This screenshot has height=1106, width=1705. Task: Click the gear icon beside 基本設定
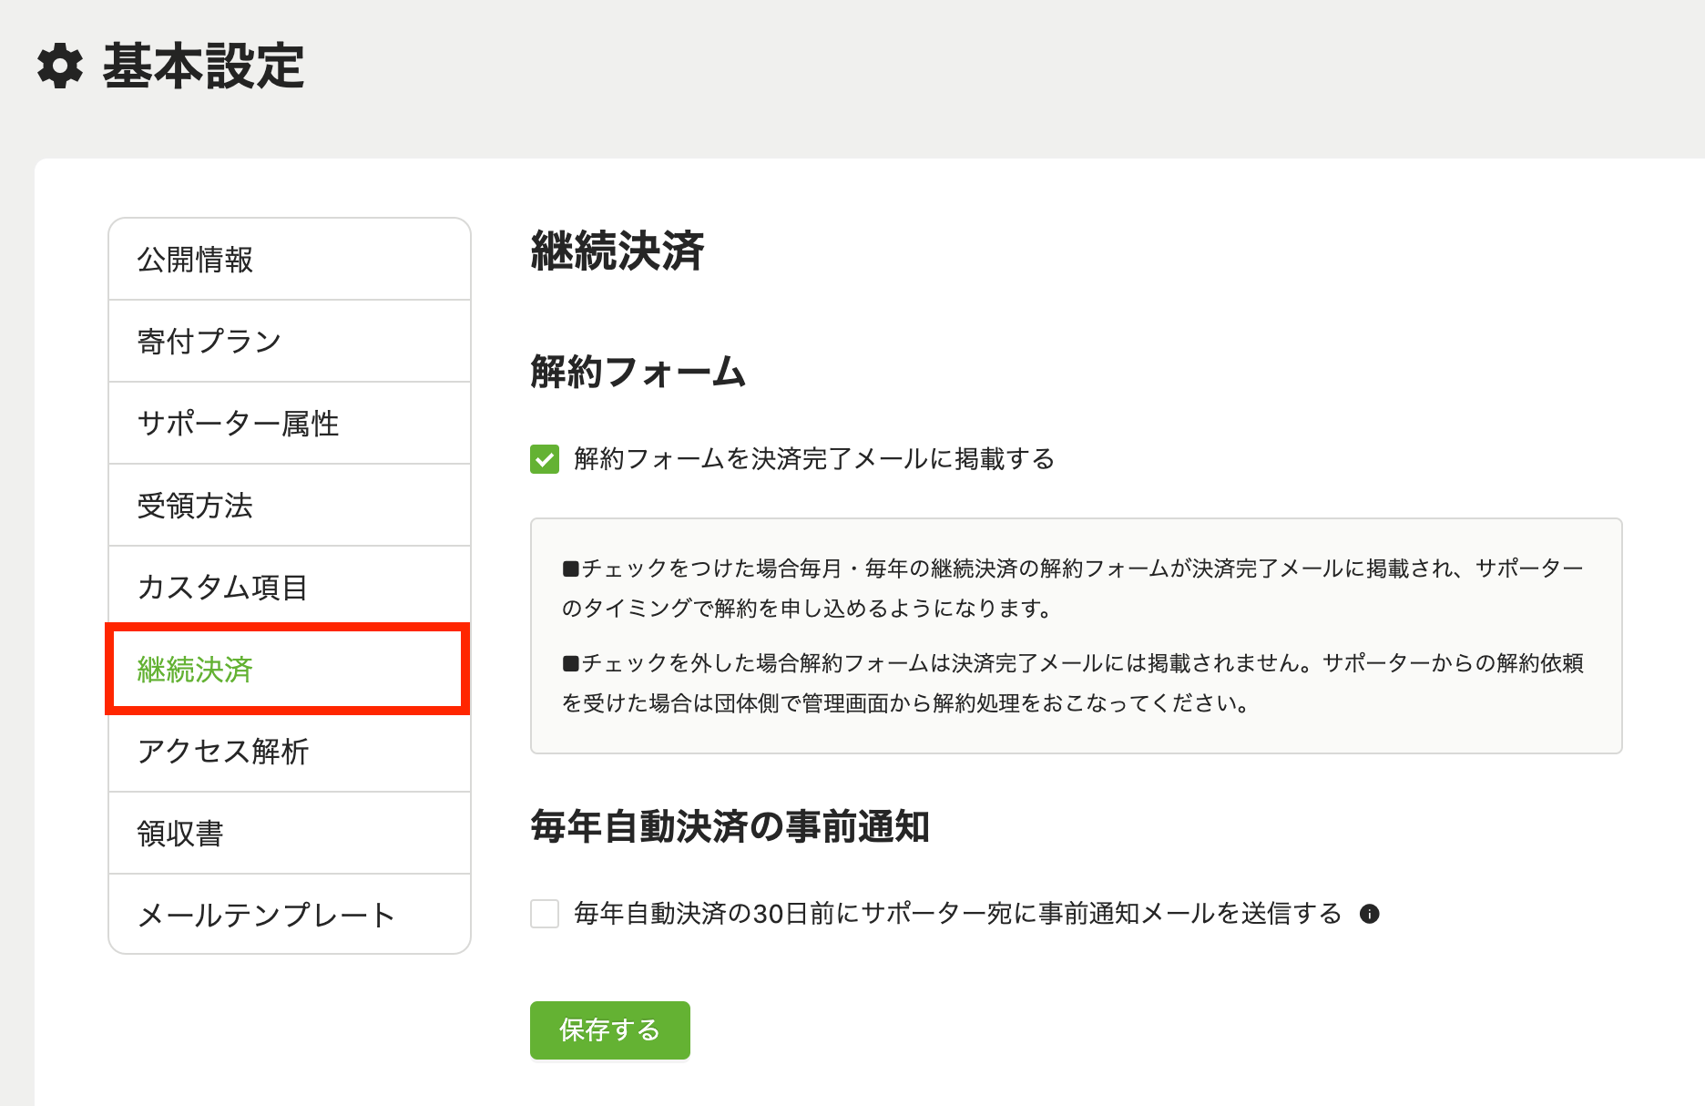point(60,67)
